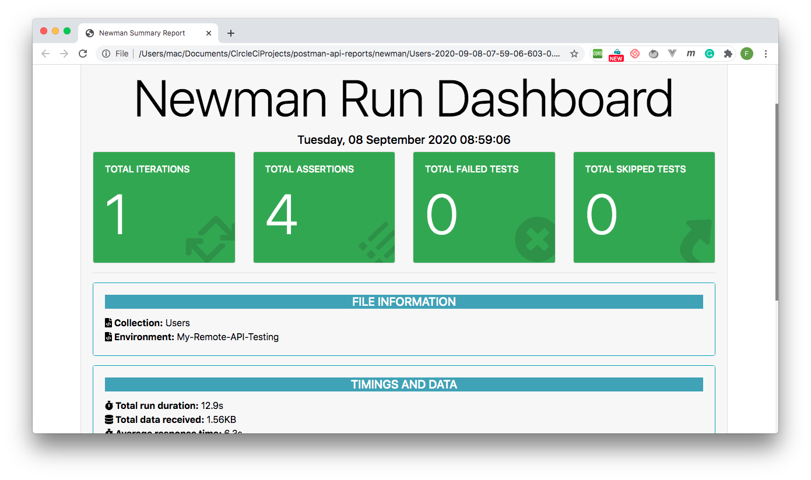Click the database icon beside Total data received
The width and height of the screenshot is (811, 480).
point(108,419)
